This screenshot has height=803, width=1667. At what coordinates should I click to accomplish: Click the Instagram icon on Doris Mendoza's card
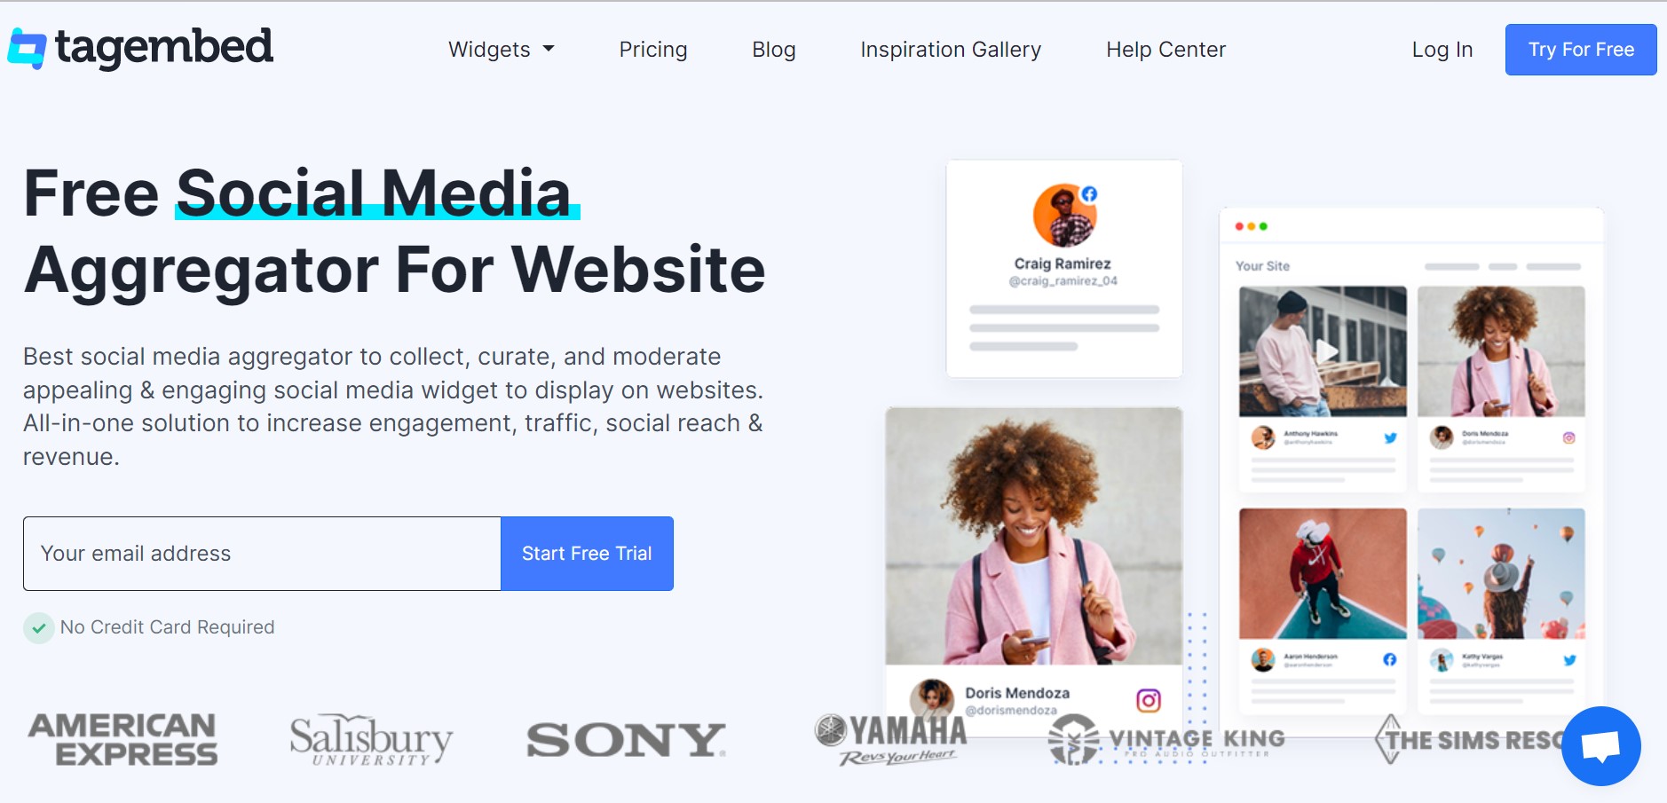click(1149, 700)
